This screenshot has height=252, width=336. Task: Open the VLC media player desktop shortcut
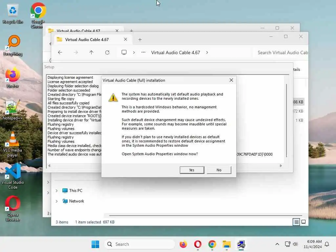(x=13, y=144)
